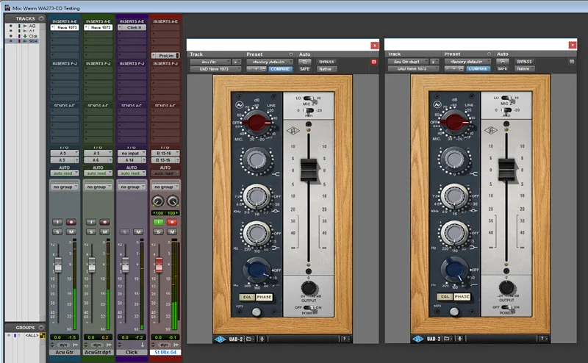Toggle PHASE button in right Neve 1073
588x363 pixels.
coord(462,297)
